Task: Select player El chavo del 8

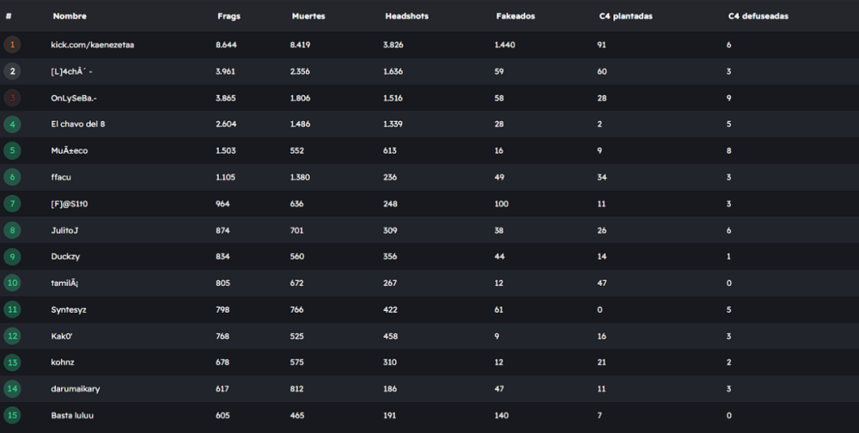Action: coord(78,124)
